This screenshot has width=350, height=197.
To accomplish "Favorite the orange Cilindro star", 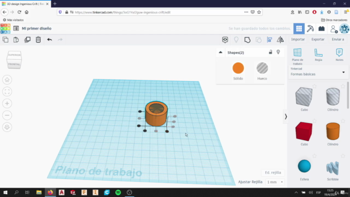I will tap(343, 121).
